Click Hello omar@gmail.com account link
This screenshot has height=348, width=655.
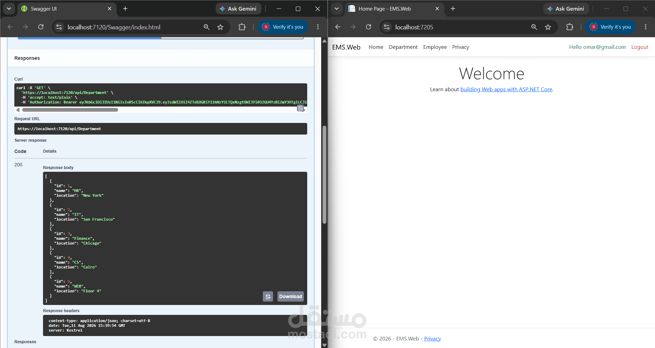(x=597, y=47)
